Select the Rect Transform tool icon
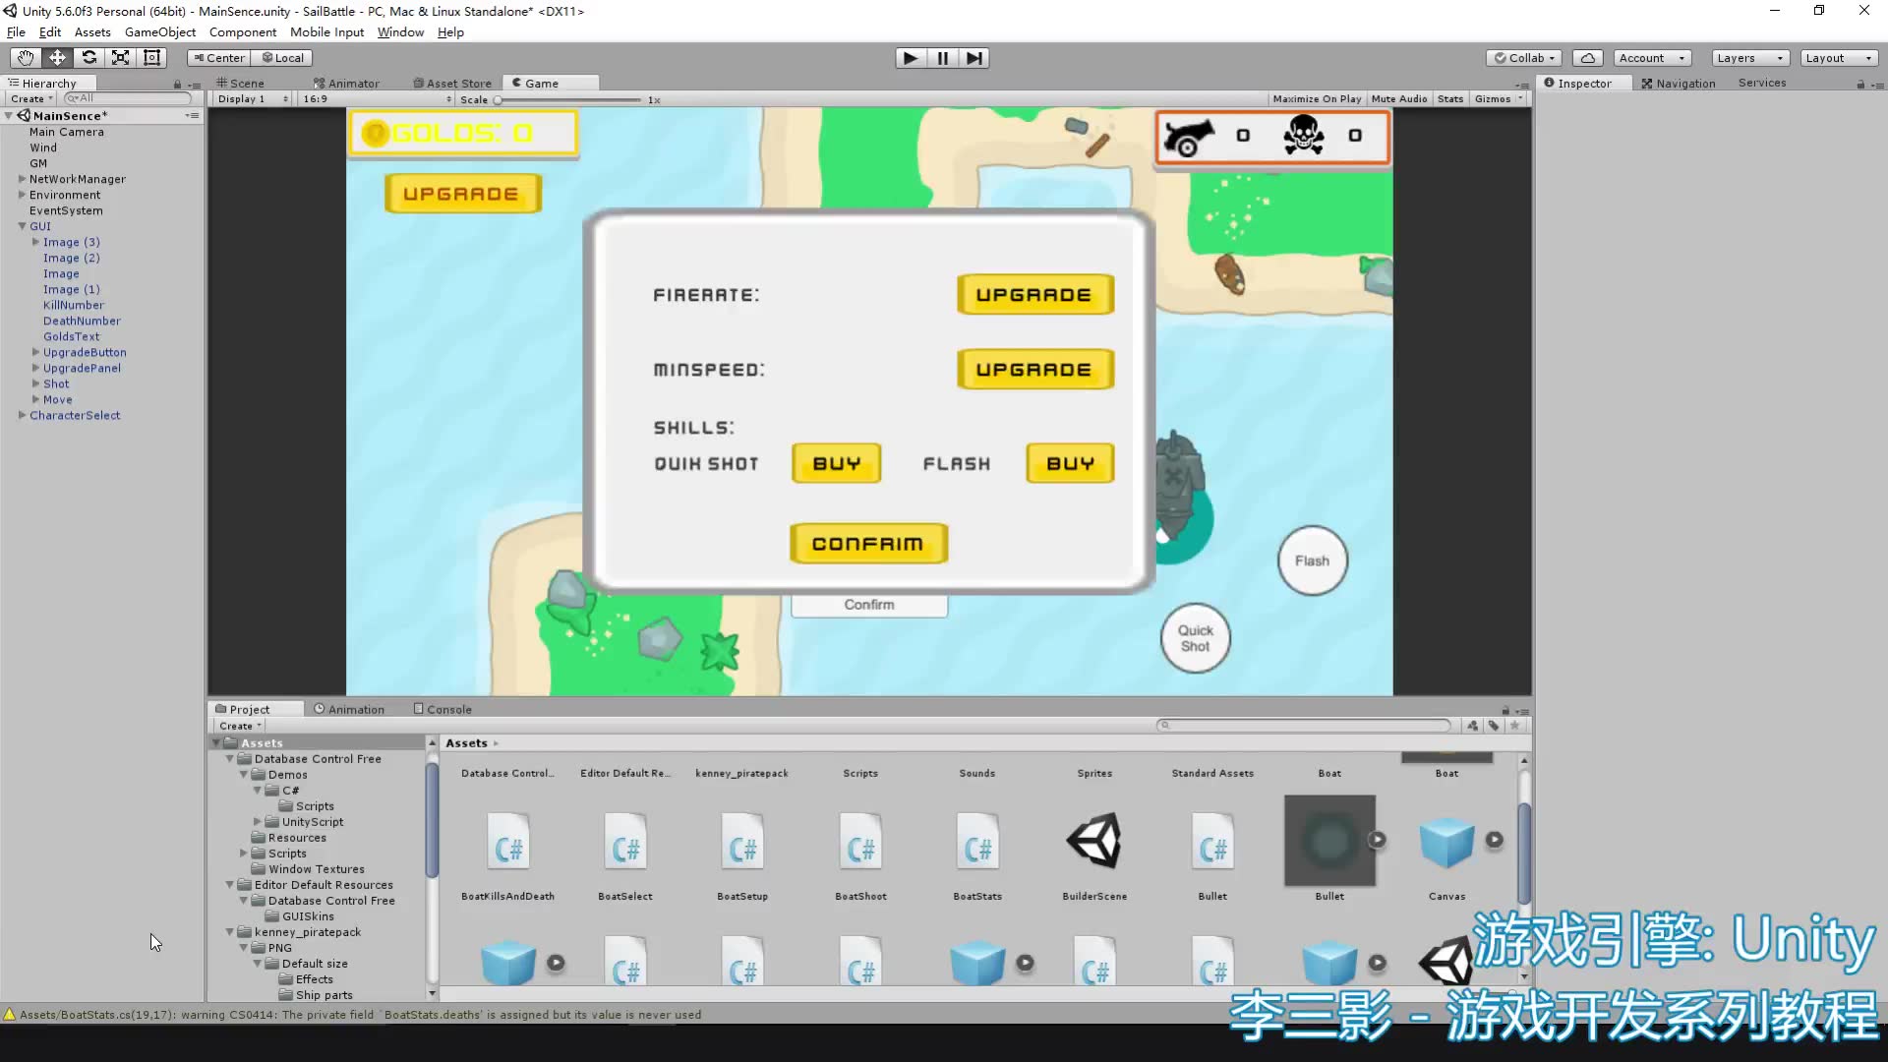Screen dimensions: 1888x1062 [151, 58]
